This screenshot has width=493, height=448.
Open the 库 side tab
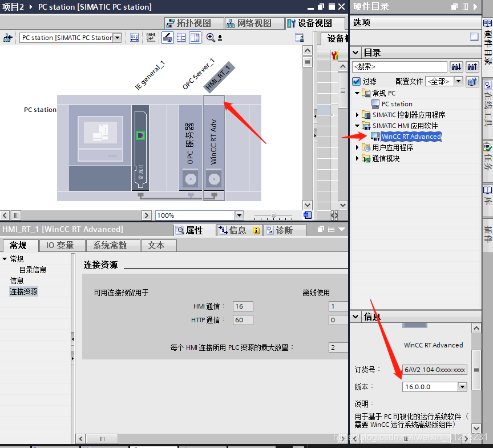pyautogui.click(x=487, y=196)
